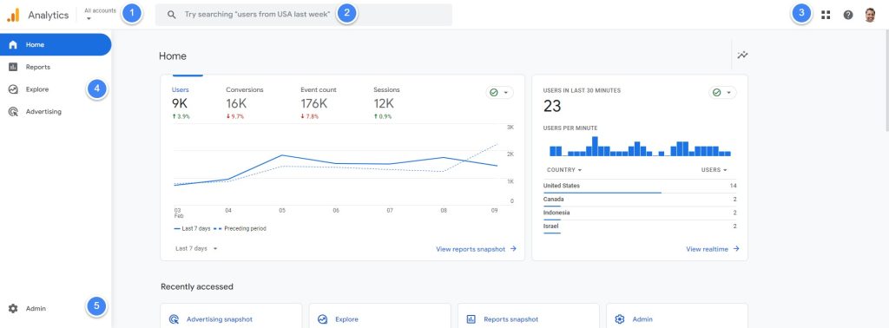Open the 'Advertising snapshot' recently accessed card
Image resolution: width=889 pixels, height=328 pixels.
click(231, 316)
